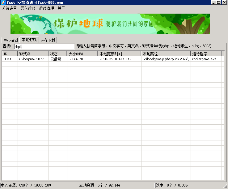228x189 pixels.
Task: Click the 查找 label
Action: click(x=7, y=46)
